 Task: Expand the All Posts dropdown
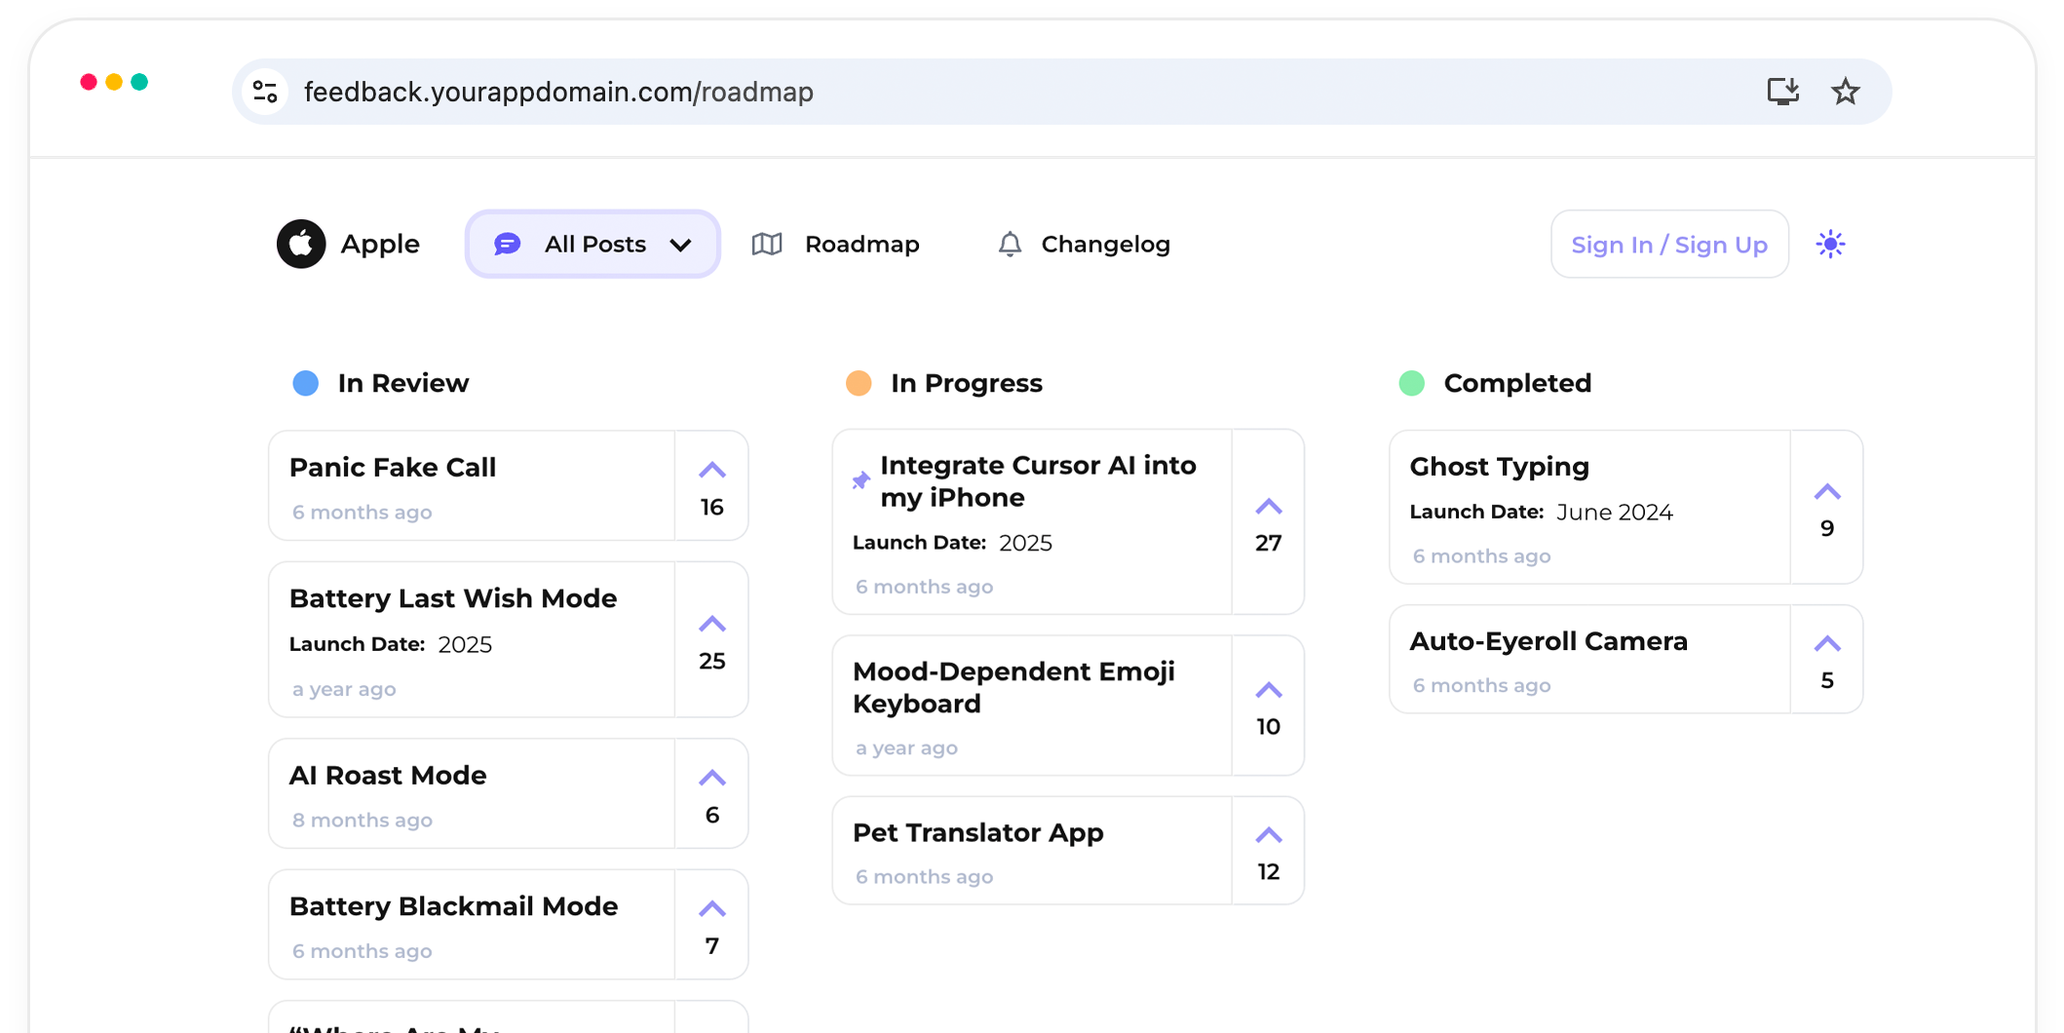coord(681,245)
